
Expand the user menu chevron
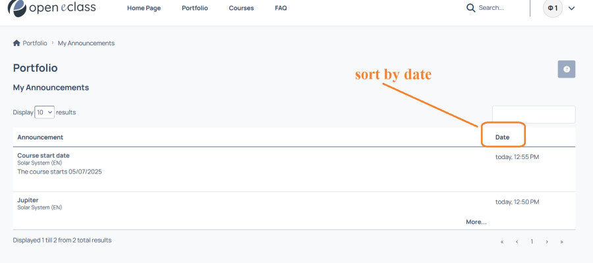(x=571, y=9)
